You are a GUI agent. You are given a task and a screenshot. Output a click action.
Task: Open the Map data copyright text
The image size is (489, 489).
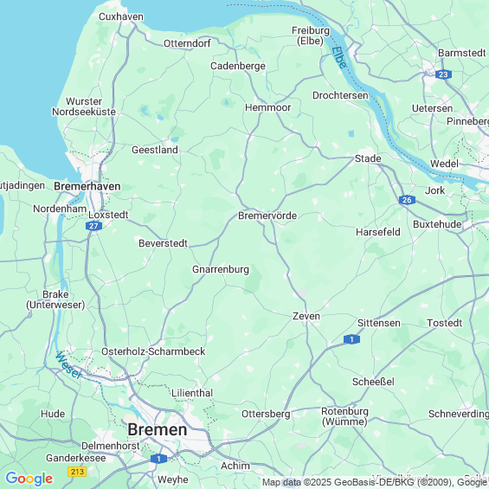[x=376, y=482]
